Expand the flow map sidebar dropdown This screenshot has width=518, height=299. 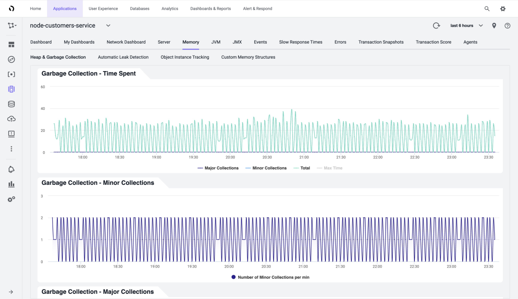(x=12, y=26)
